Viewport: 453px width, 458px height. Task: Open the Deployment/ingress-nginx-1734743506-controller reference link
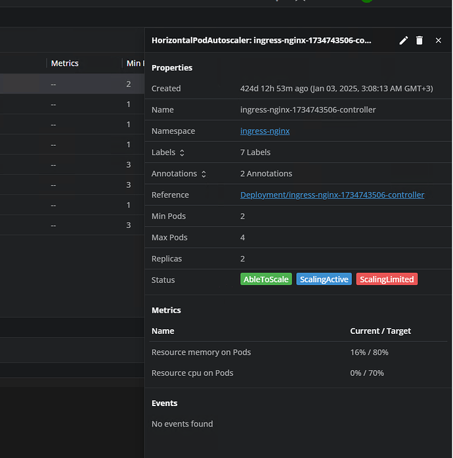(332, 195)
